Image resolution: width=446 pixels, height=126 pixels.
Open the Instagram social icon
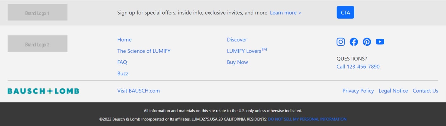[340, 42]
